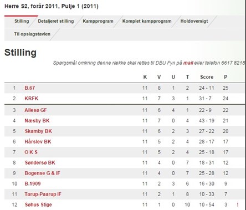The width and height of the screenshot is (246, 210).
Task: Click the Allesø GF team link
Action: click(x=35, y=110)
